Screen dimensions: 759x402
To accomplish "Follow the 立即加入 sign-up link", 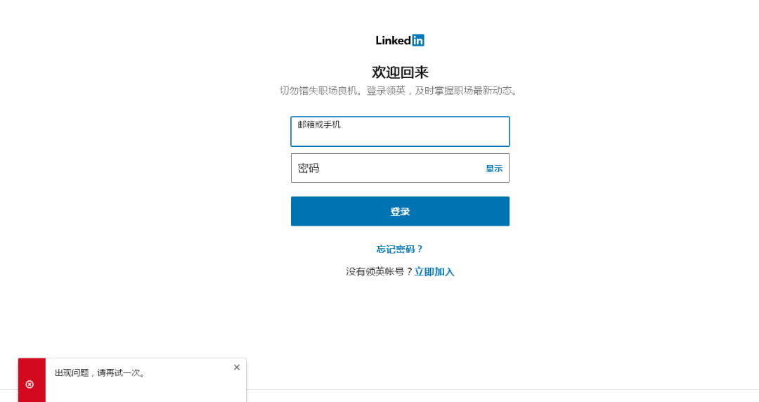I will 434,272.
